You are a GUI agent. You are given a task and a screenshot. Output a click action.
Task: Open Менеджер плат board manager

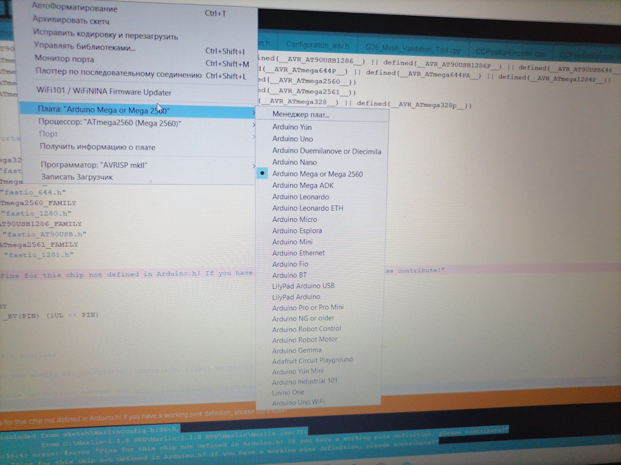coord(300,115)
